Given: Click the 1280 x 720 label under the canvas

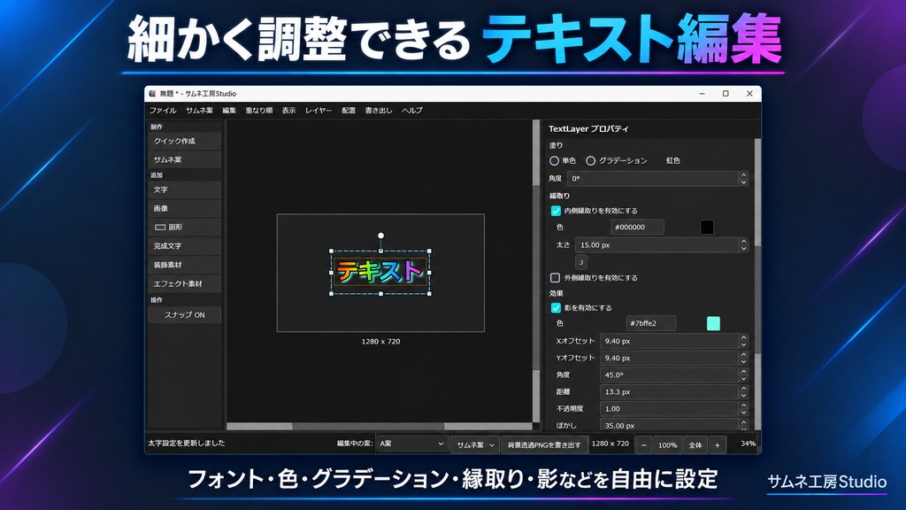Looking at the screenshot, I should (380, 342).
